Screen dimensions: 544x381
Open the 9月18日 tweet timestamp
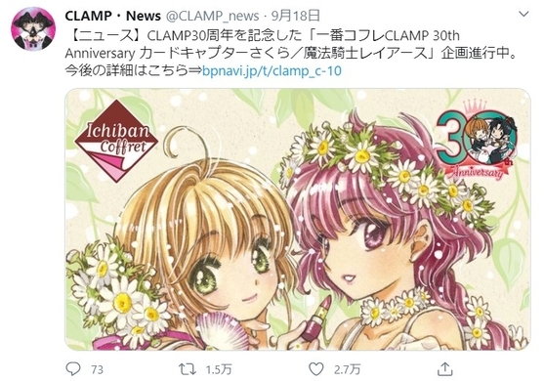(x=295, y=16)
